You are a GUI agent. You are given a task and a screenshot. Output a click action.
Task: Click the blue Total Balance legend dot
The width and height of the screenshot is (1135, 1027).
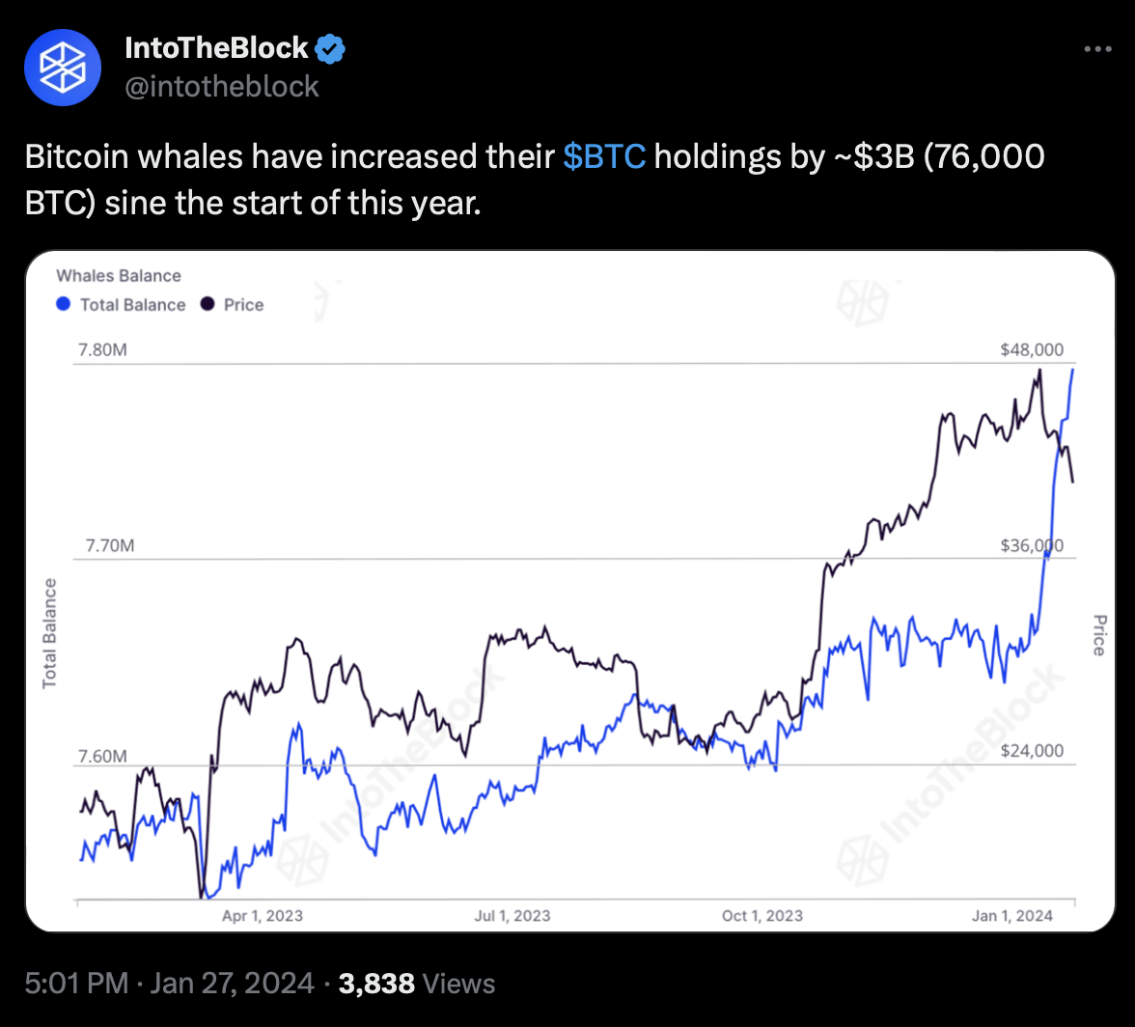point(64,305)
